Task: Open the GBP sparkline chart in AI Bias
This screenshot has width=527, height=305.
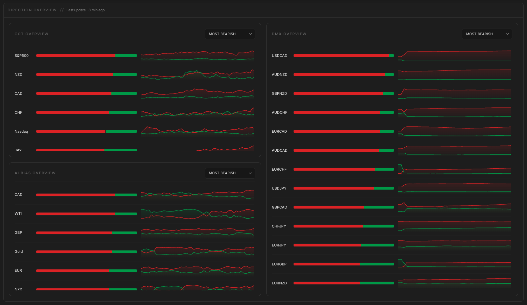Action: point(198,232)
